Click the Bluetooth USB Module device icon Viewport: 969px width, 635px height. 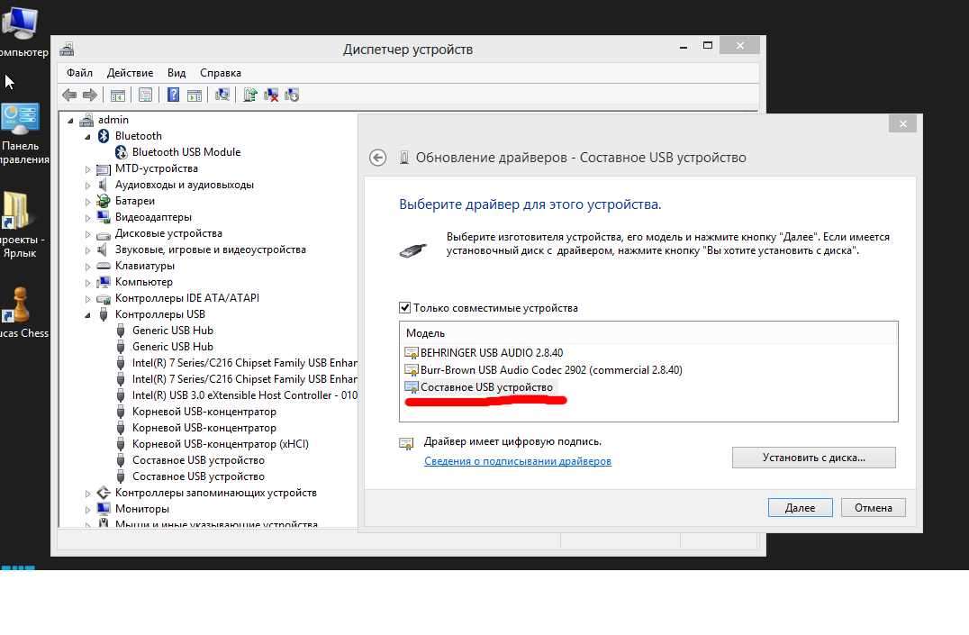pos(121,152)
